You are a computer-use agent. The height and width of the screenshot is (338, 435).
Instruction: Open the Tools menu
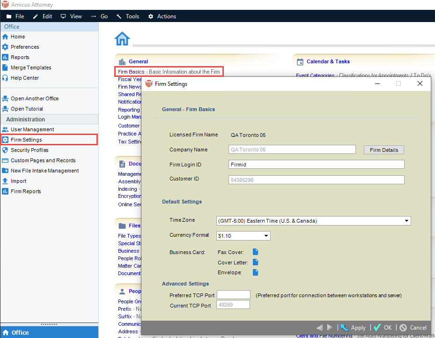128,16
